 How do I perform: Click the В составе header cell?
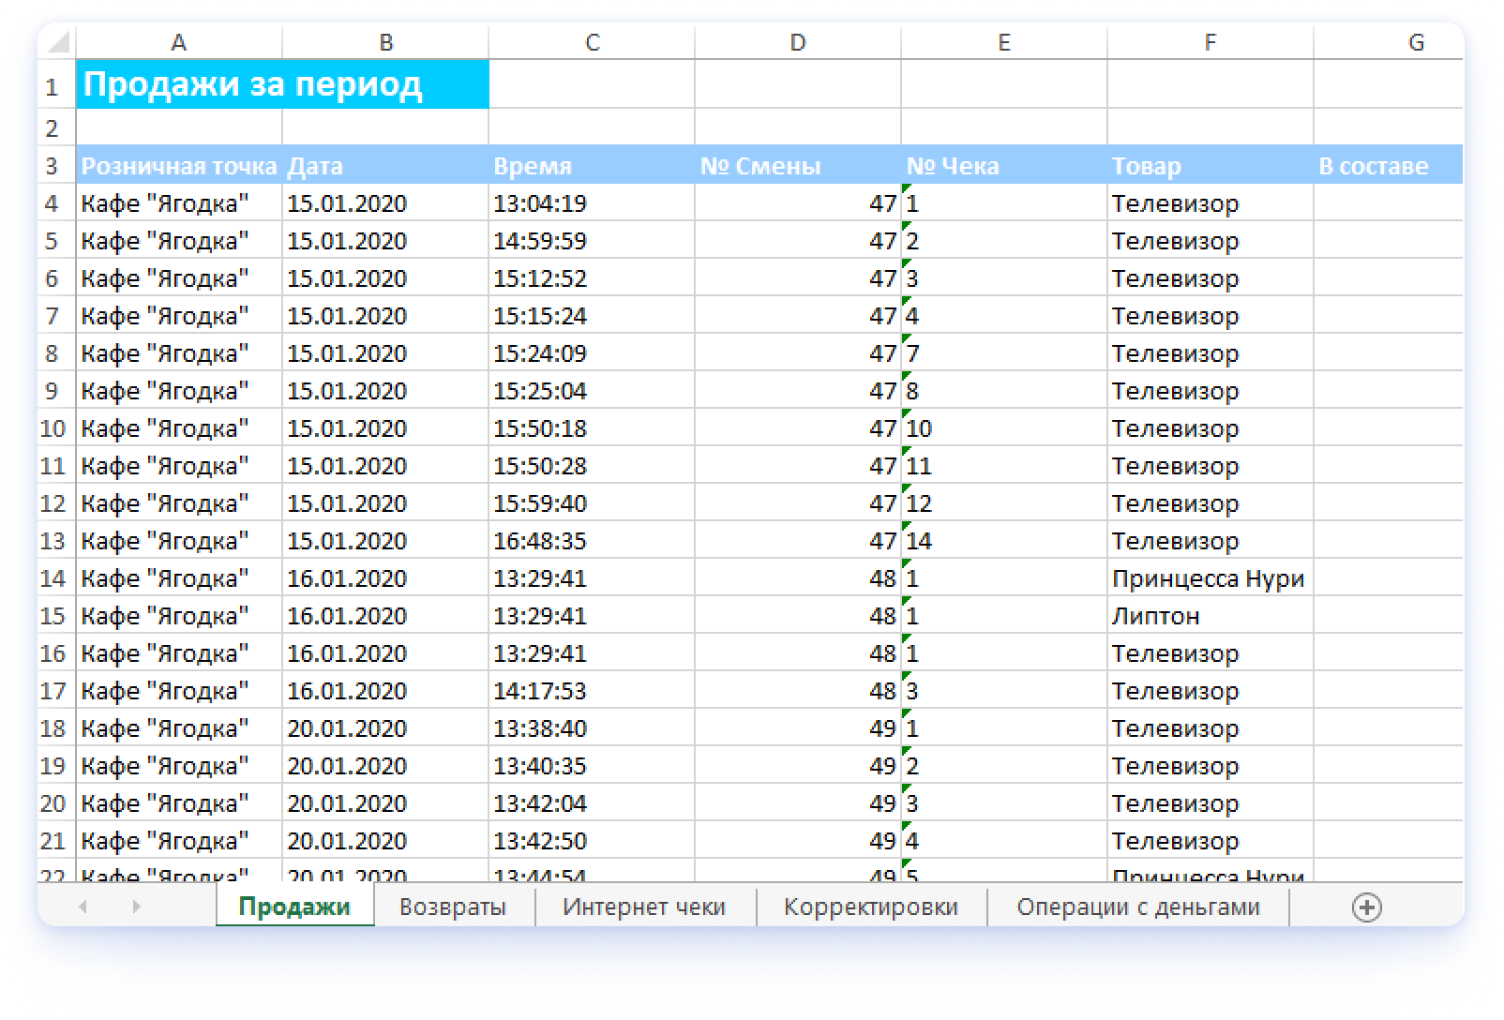tap(1389, 165)
